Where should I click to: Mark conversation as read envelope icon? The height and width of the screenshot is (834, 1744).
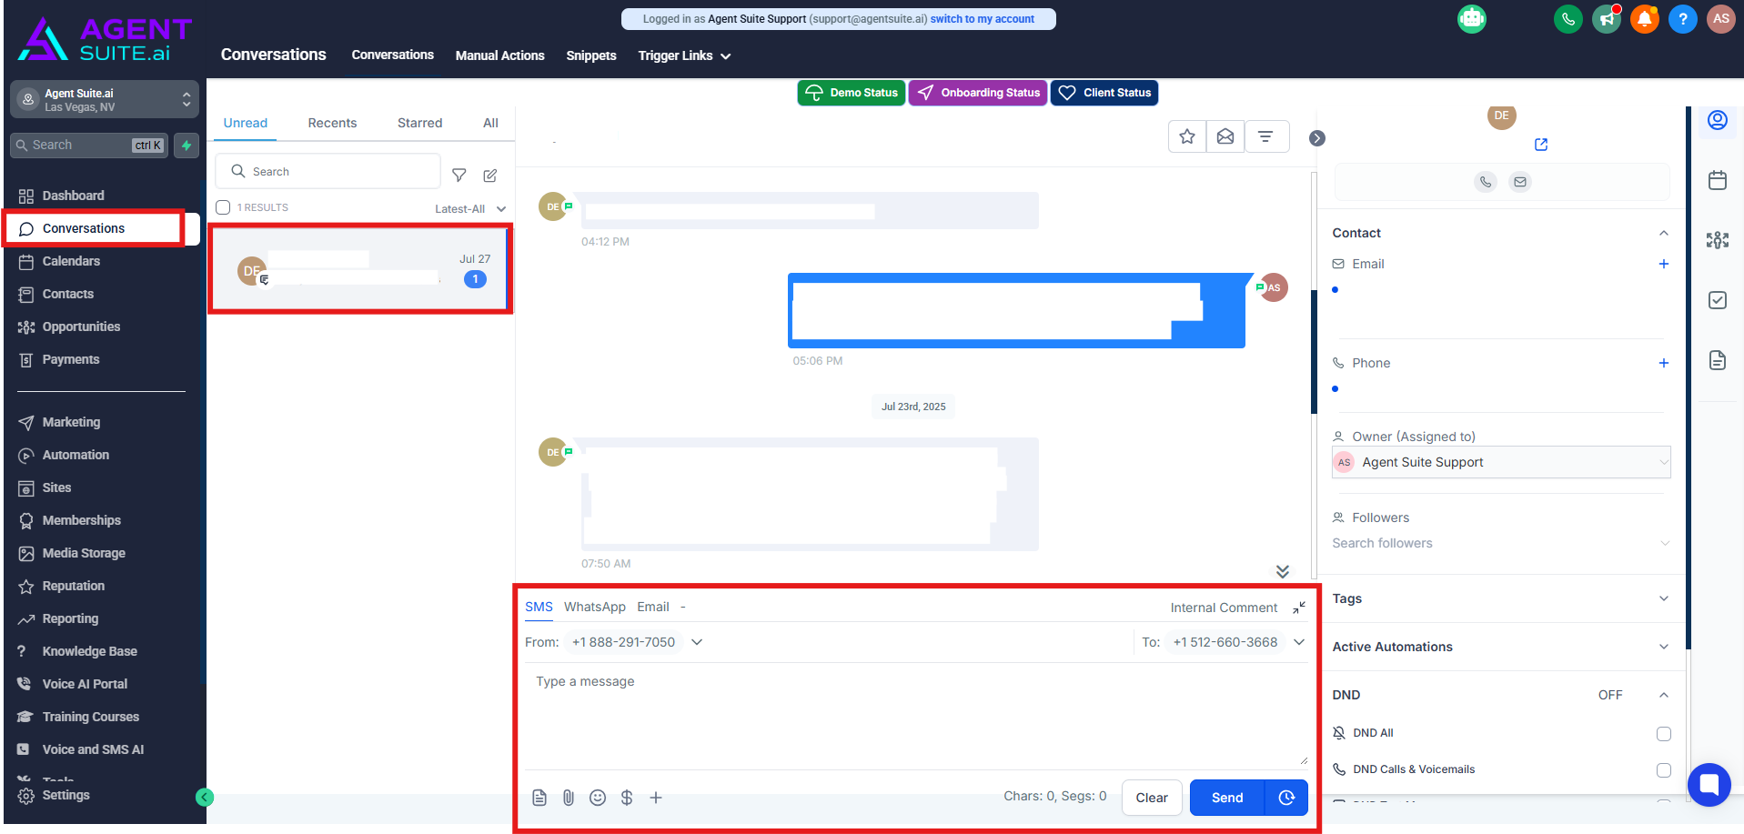[x=1225, y=136]
